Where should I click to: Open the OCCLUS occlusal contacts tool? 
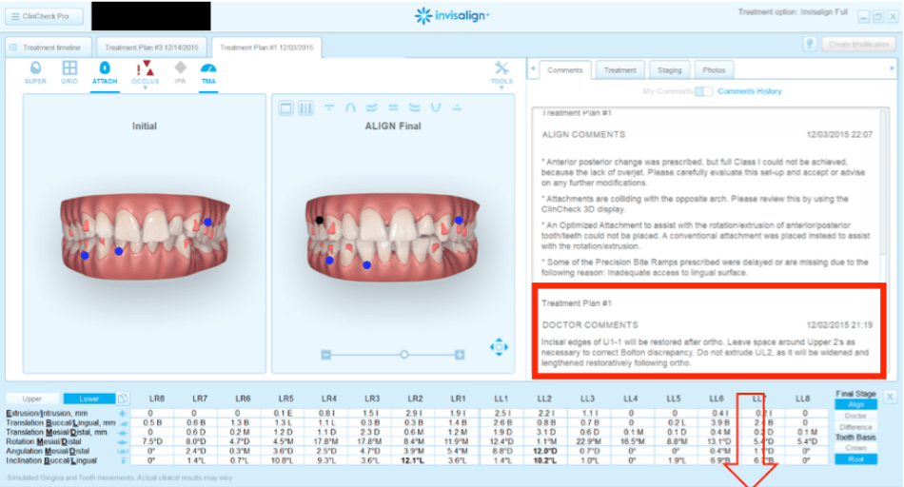[145, 73]
